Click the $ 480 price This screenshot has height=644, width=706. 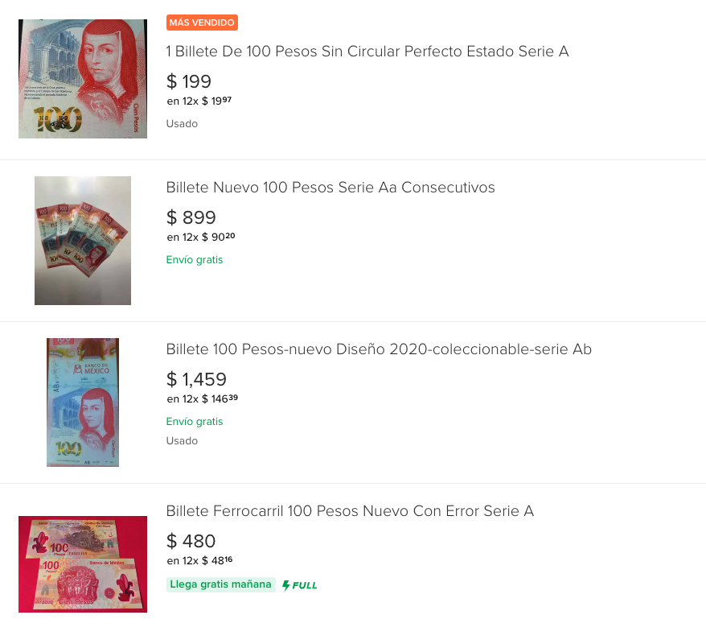pos(191,541)
